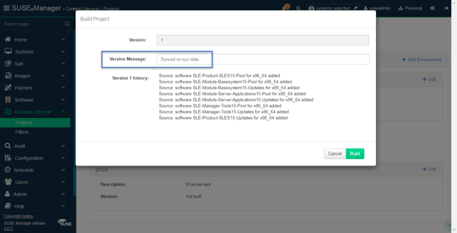Click the Images icon in sidebar

[8, 75]
